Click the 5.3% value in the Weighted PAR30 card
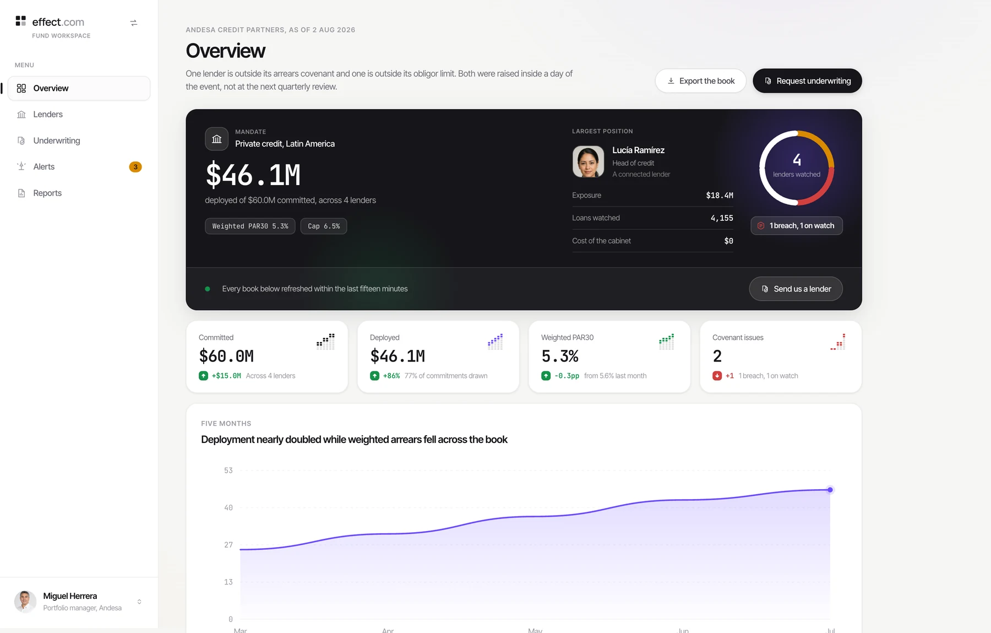 [560, 356]
